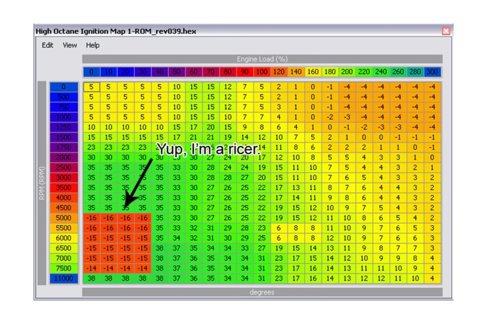This screenshot has width=487, height=324.
Task: Pick the 3000 RPM row header
Action: pyautogui.click(x=64, y=178)
